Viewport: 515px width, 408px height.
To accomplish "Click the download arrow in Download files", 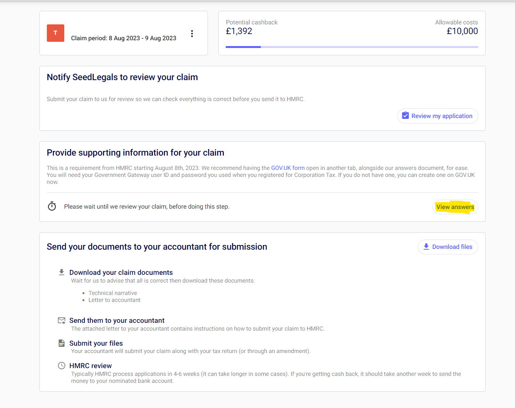I will coord(426,247).
